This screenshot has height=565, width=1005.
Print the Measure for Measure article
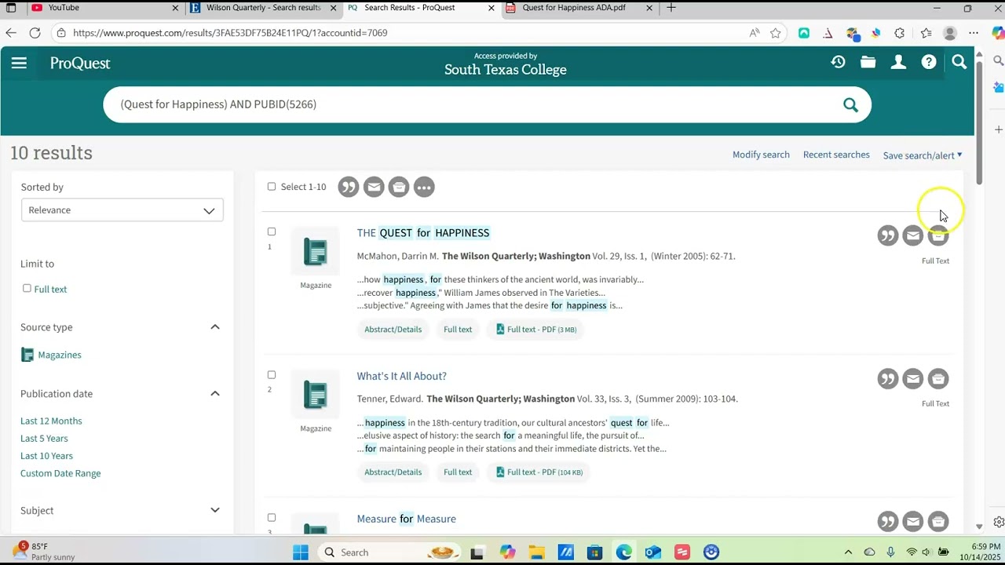pyautogui.click(x=938, y=522)
